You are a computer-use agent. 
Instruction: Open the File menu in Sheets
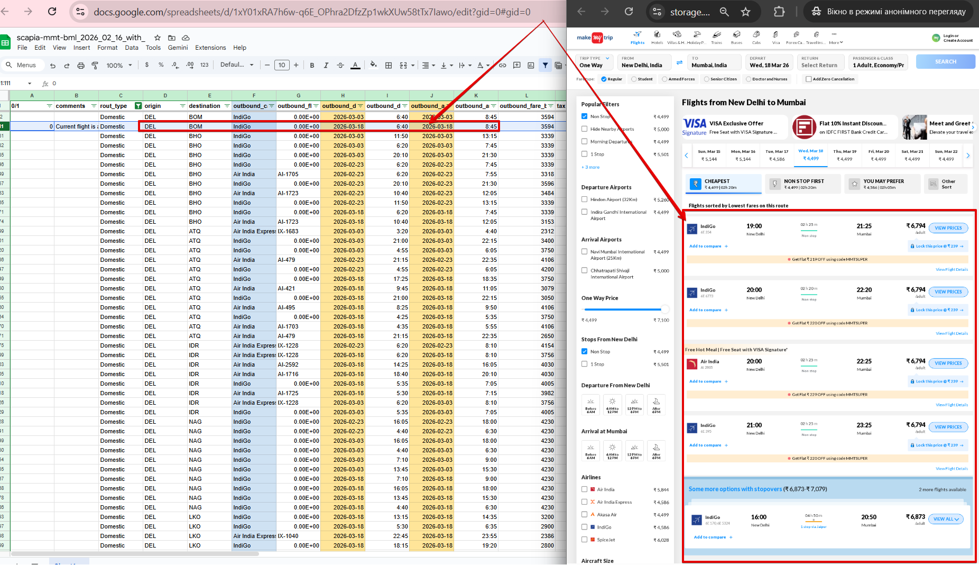tap(22, 48)
